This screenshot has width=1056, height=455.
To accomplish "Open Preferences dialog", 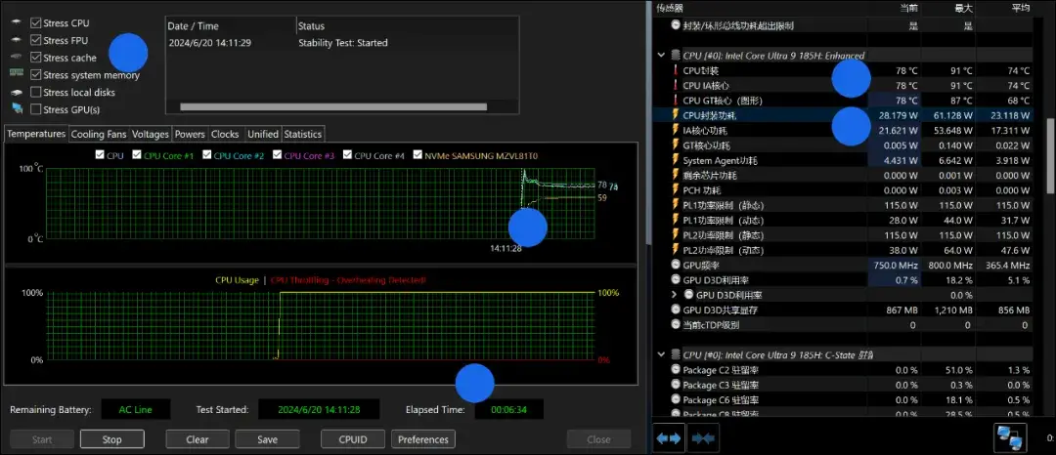I will pyautogui.click(x=423, y=439).
